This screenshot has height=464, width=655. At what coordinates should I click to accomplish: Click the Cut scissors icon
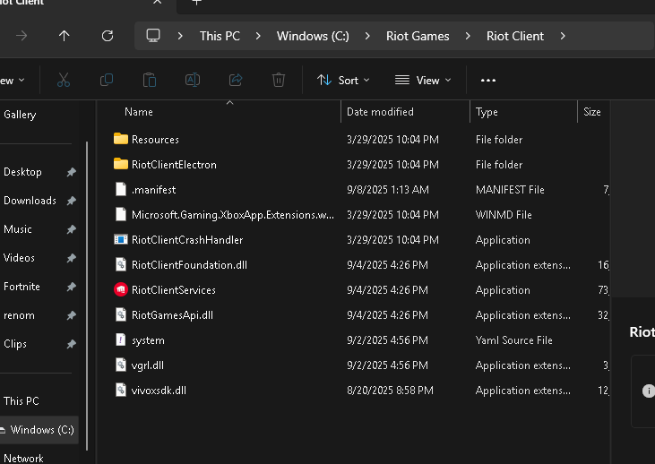(x=64, y=80)
